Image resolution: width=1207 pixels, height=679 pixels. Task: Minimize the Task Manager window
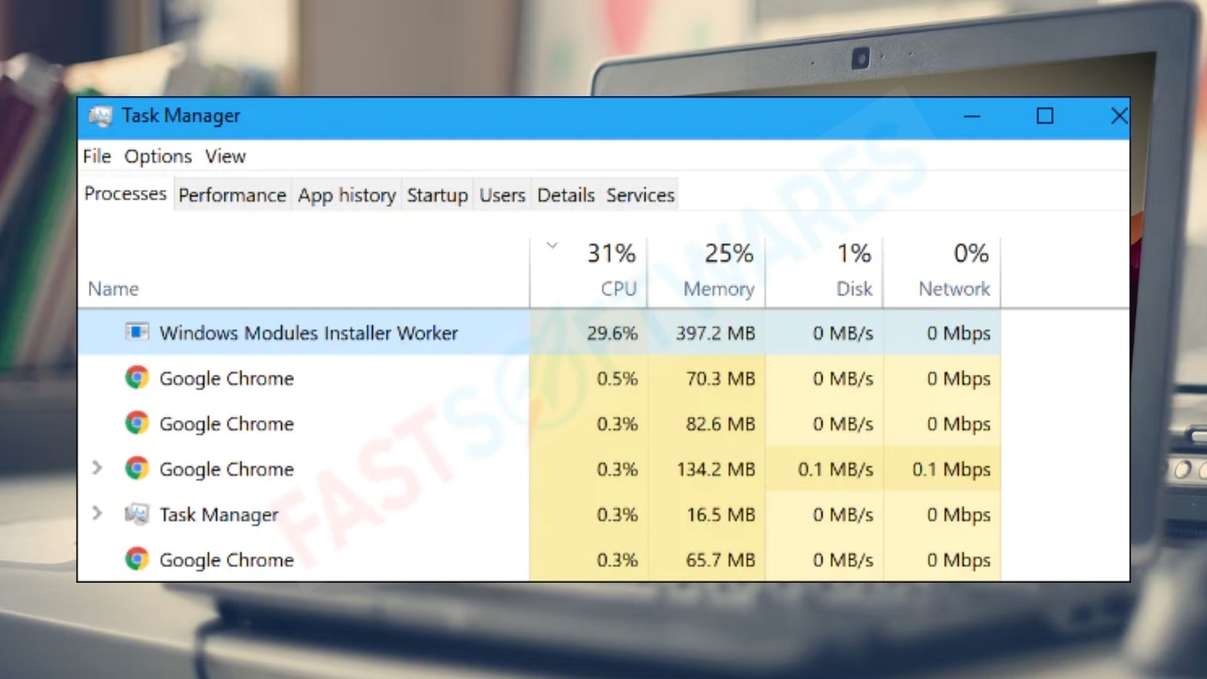pyautogui.click(x=972, y=116)
